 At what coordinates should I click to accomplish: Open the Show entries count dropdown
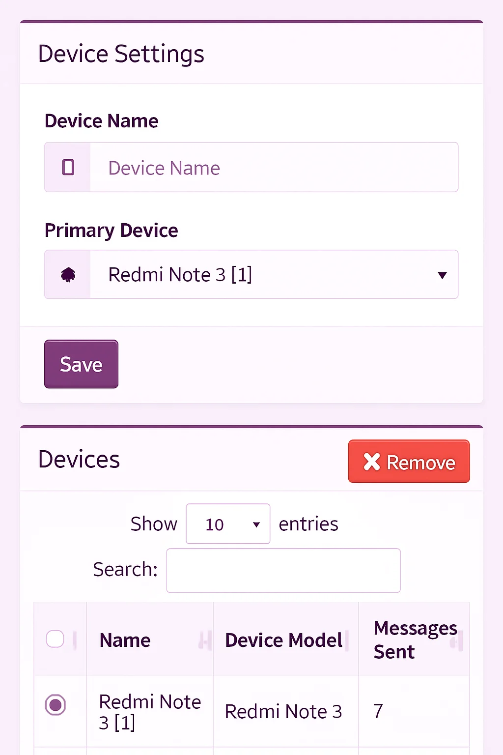[228, 524]
